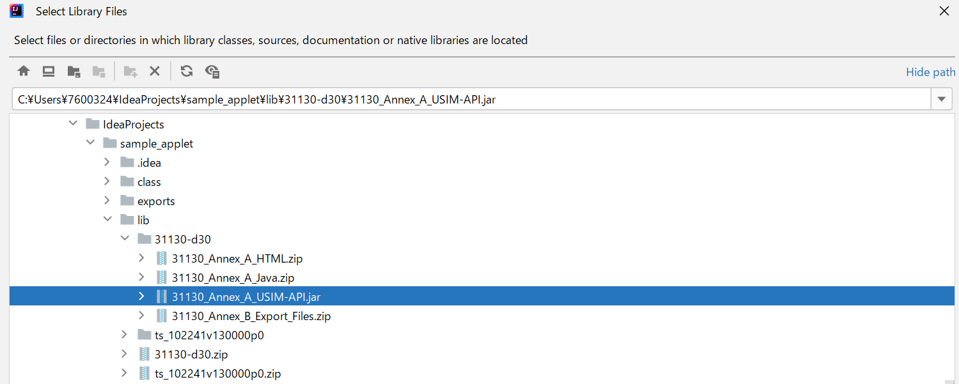Viewport: 959px width, 384px height.
Task: Jump to Desktop directory icon
Action: click(x=49, y=71)
